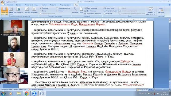Image resolution: width=171 pixels, height=96 pixels.
Task: Click video thumbnail of Любовь
Action: 14,76
